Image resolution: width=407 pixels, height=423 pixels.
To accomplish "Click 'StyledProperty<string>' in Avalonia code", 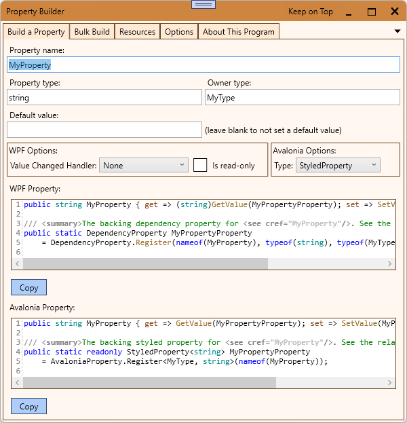I will [176, 352].
